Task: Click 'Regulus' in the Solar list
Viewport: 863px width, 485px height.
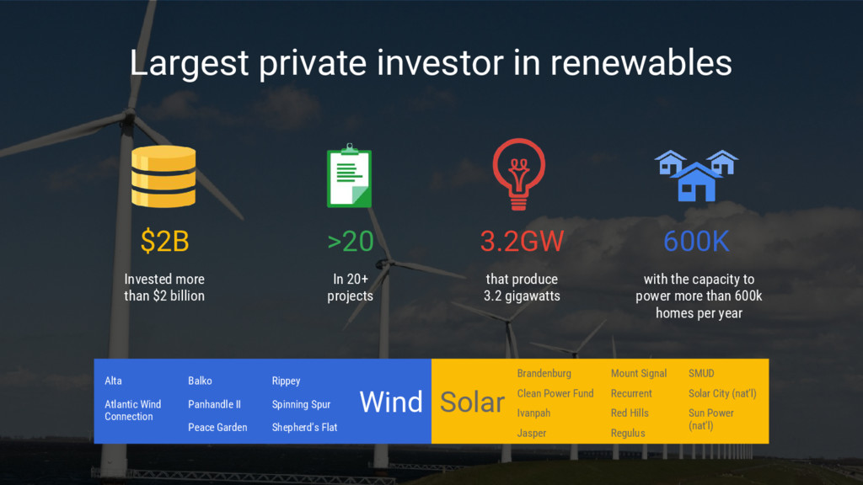Action: 627,434
